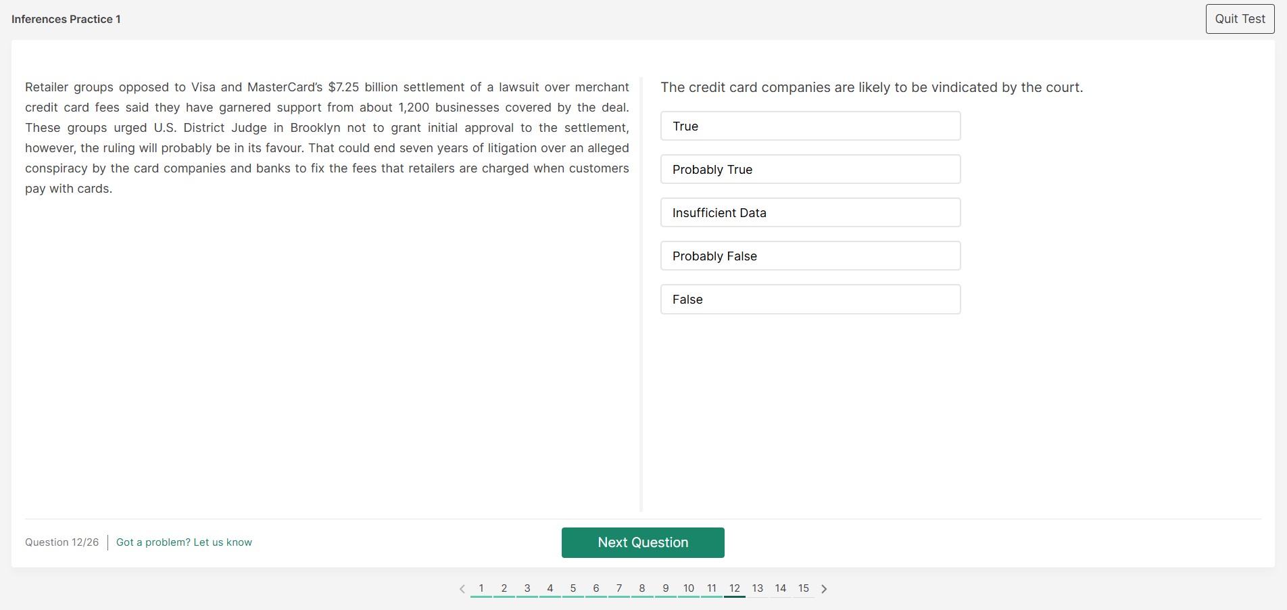Skip ahead to question 15
The image size is (1287, 610).
coord(804,588)
